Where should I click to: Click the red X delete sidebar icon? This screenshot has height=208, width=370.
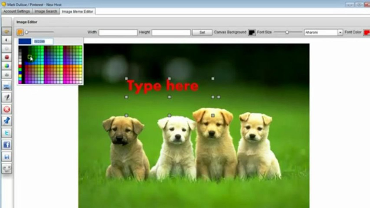click(x=7, y=109)
